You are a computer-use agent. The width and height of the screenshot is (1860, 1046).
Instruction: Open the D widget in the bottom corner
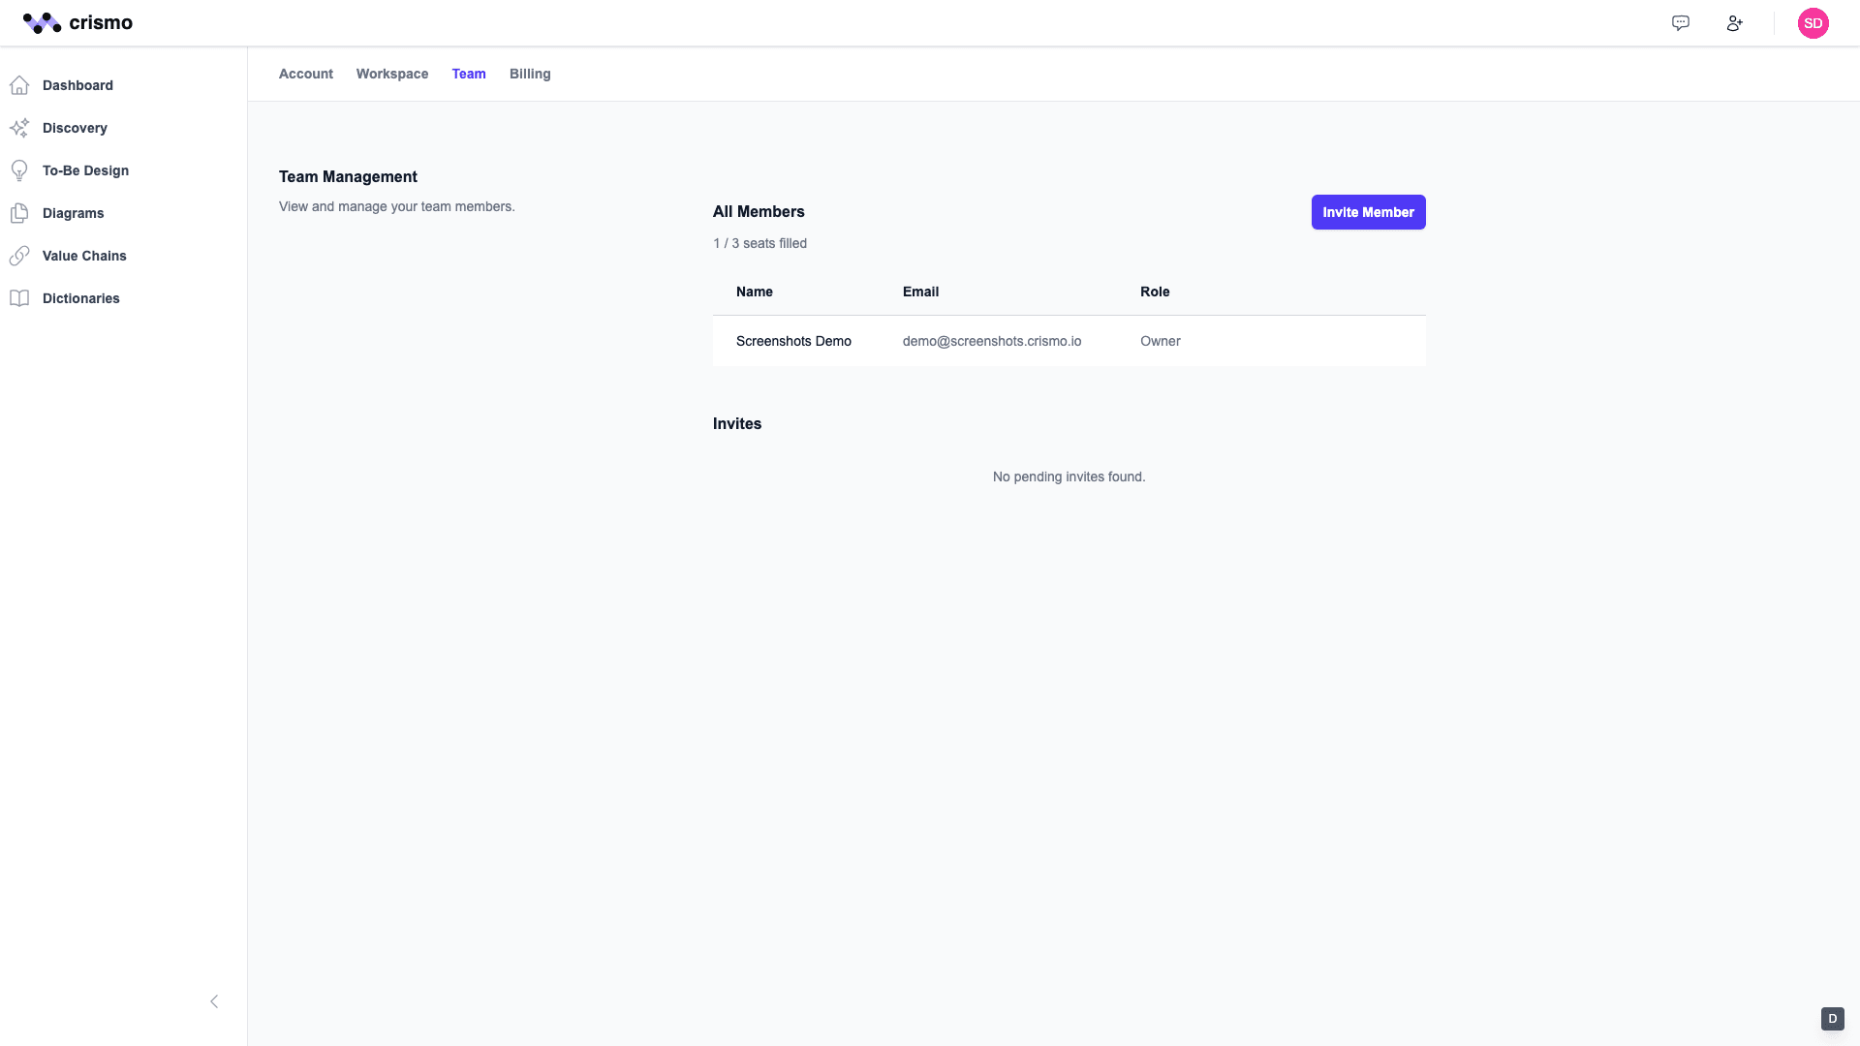[x=1832, y=1019]
